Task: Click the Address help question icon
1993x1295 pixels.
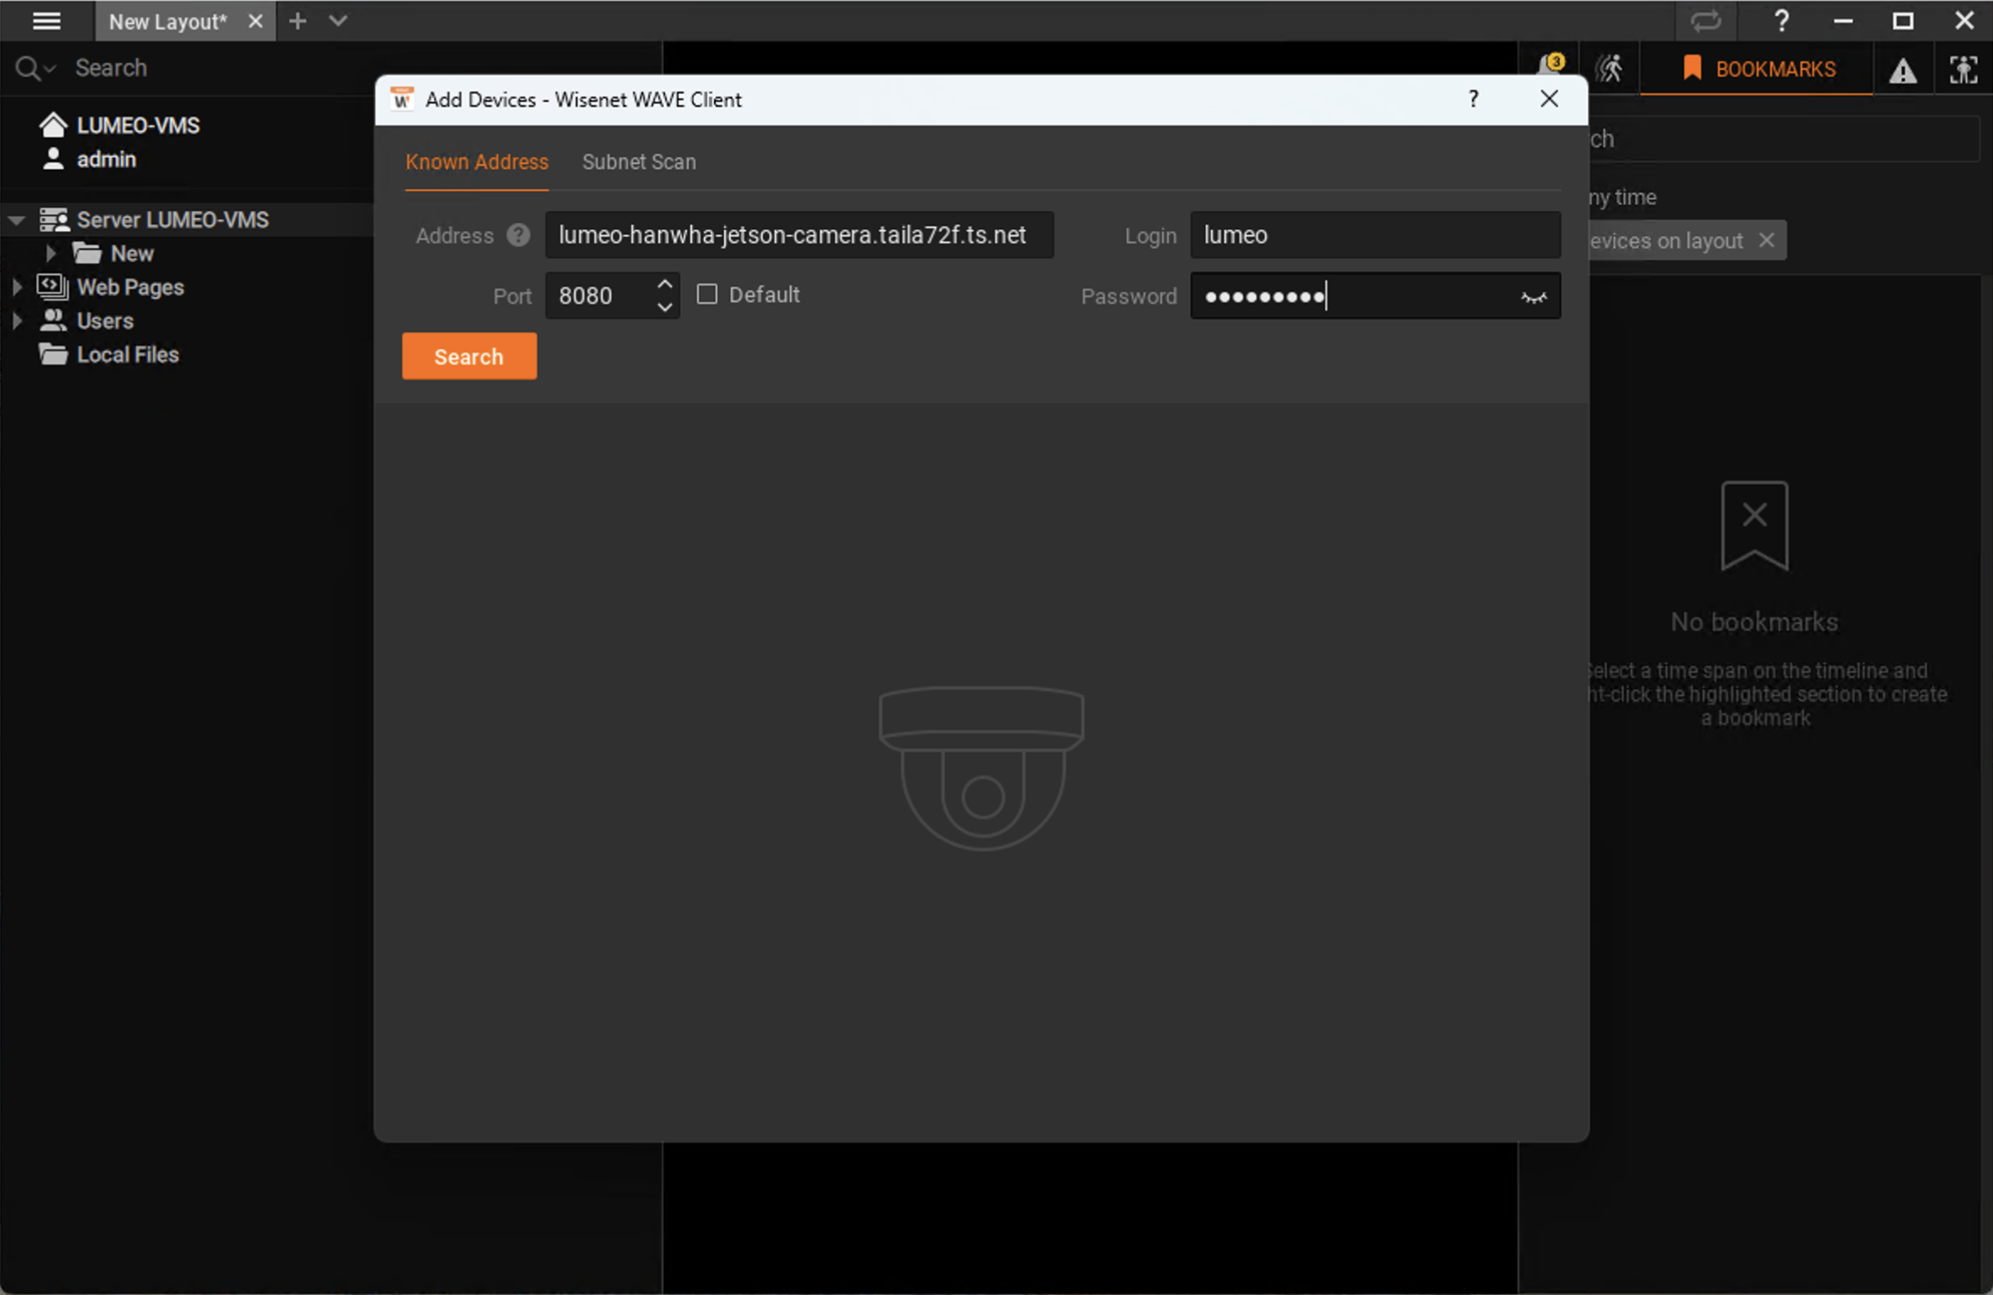Action: [518, 235]
